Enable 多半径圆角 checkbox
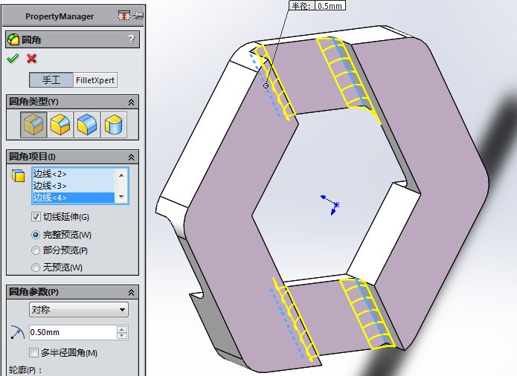The height and width of the screenshot is (376, 517). tap(33, 353)
